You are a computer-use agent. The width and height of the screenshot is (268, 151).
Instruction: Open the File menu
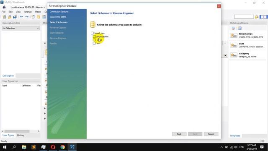(x=3, y=12)
